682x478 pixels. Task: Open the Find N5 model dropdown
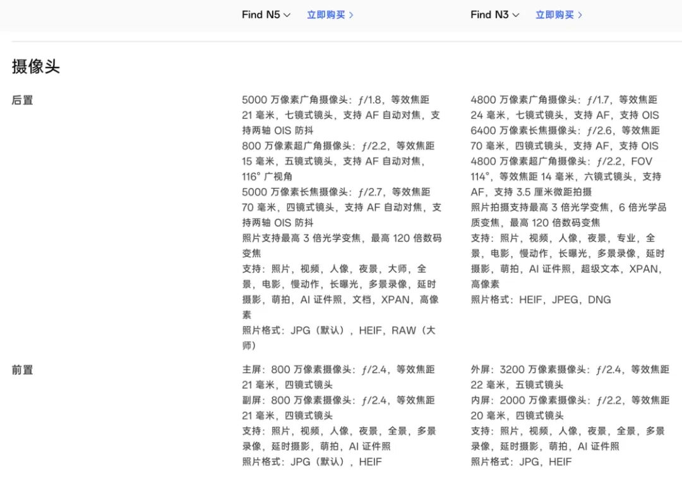coord(266,15)
